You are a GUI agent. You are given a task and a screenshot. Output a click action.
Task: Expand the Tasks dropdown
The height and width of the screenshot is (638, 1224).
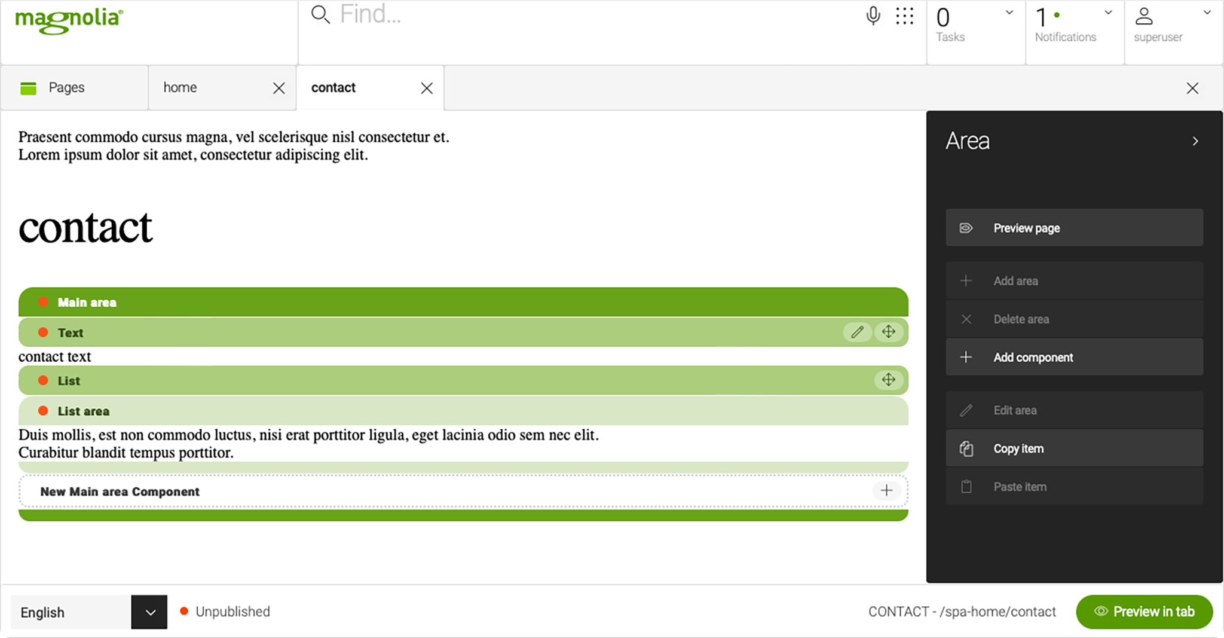[x=1009, y=13]
